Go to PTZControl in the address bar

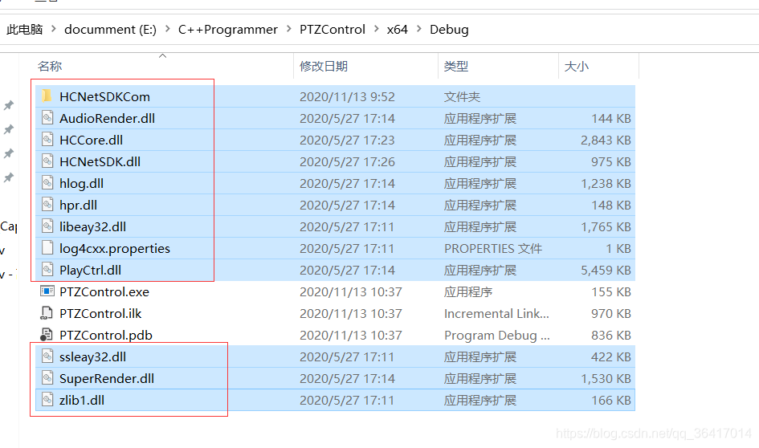coord(332,30)
